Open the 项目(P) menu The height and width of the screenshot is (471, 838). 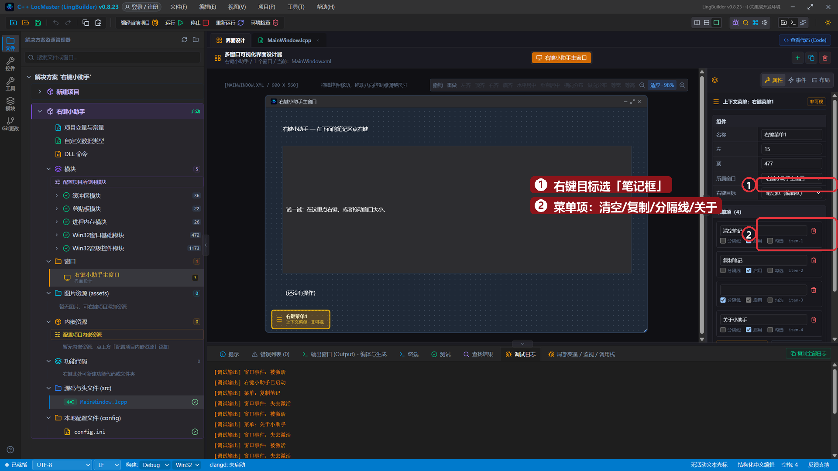[266, 7]
